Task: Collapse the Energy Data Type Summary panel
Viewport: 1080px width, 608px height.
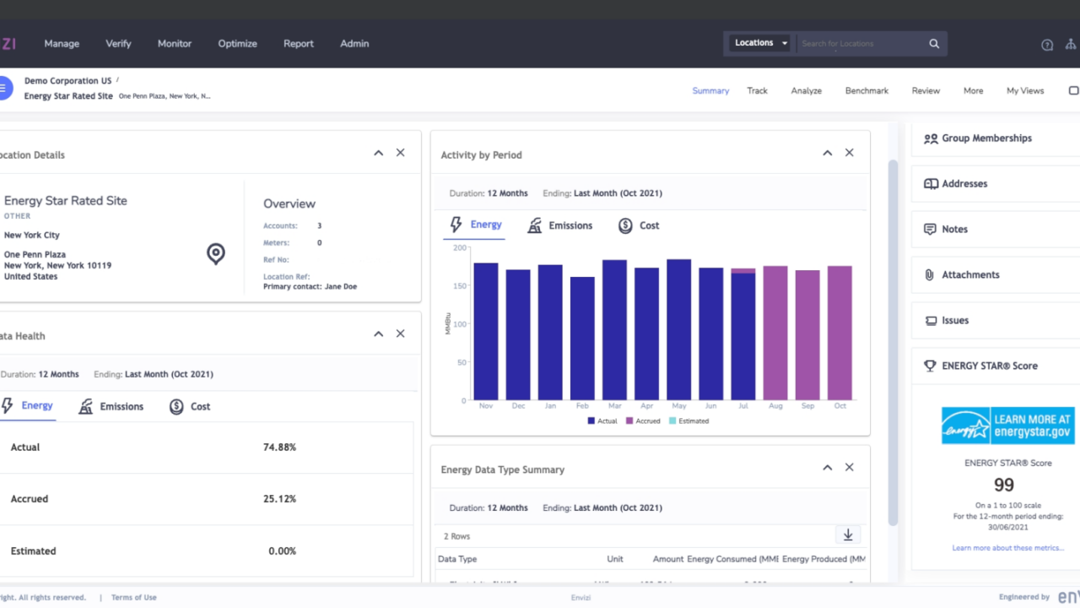Action: (827, 467)
